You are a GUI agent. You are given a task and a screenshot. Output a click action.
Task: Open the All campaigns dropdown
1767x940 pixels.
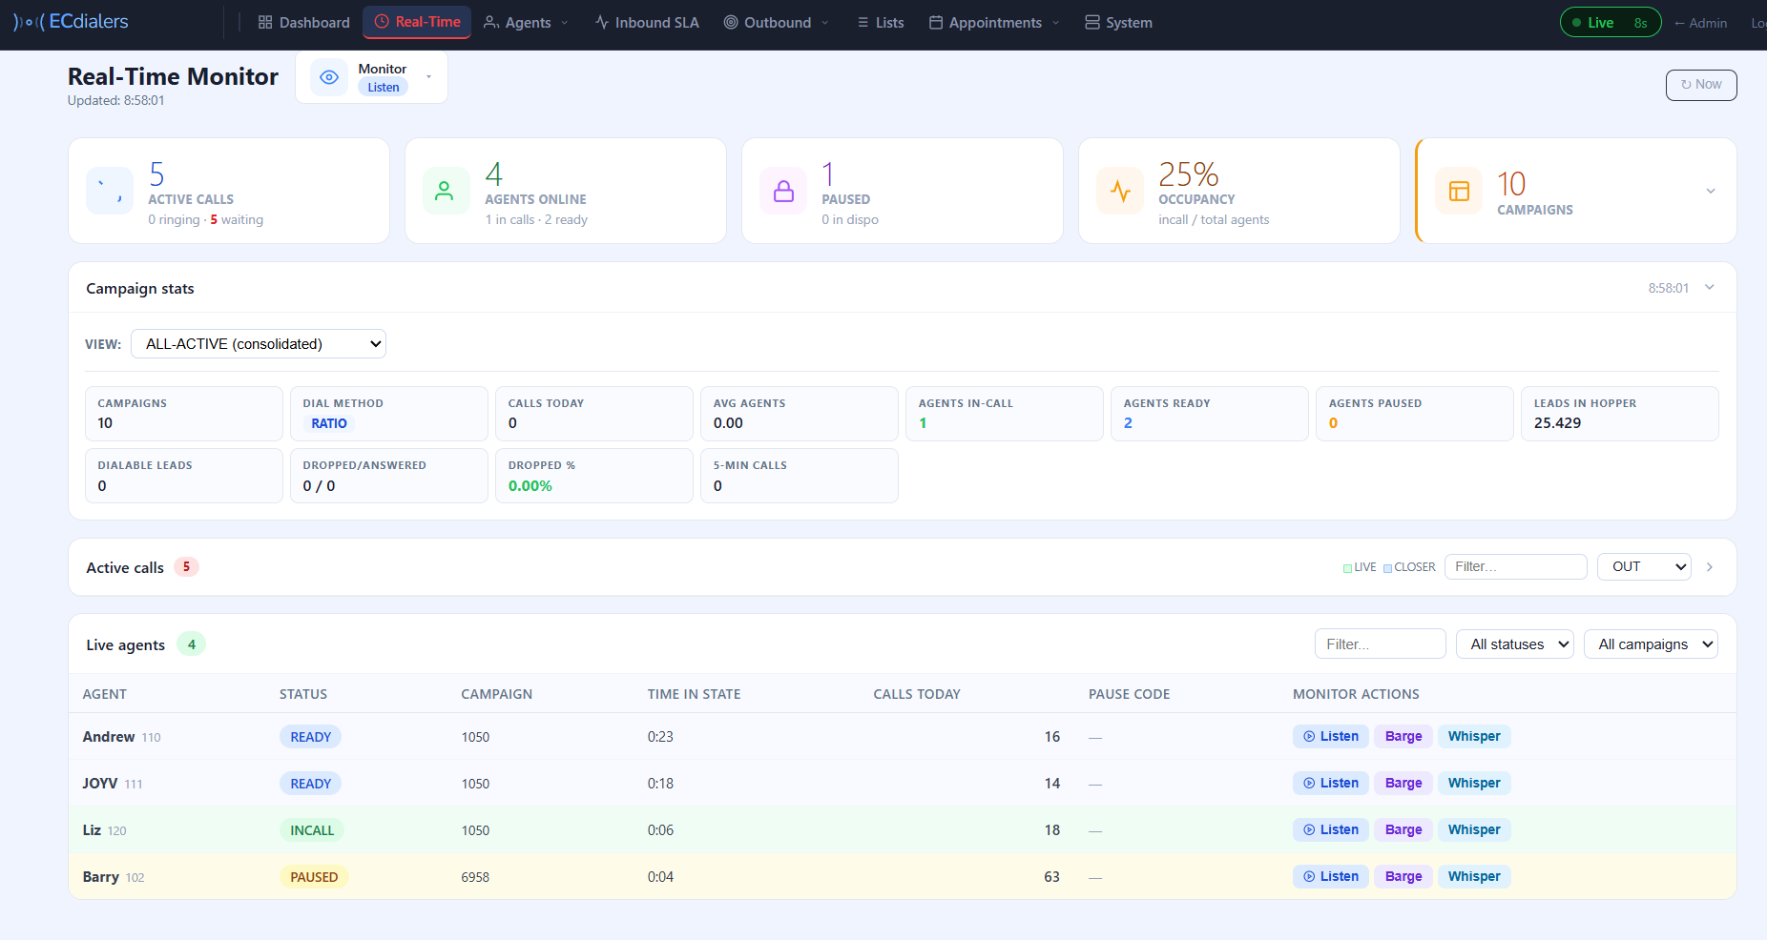click(1651, 644)
